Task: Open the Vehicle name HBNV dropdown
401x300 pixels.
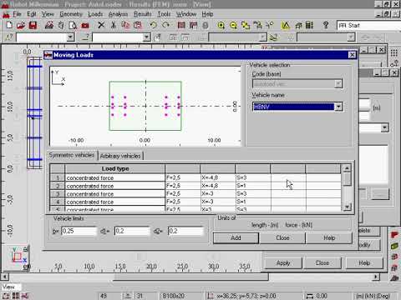Action: [x=338, y=107]
